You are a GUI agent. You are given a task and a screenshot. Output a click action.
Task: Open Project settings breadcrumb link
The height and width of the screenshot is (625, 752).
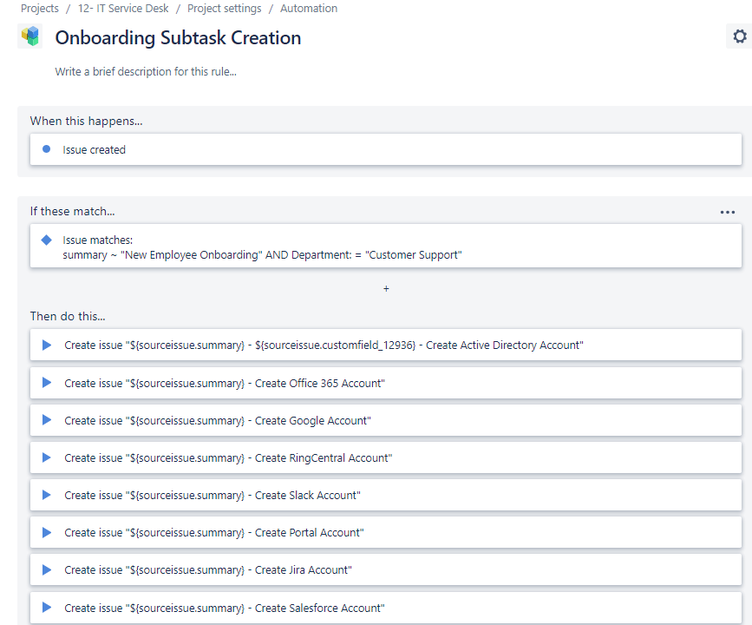(225, 9)
